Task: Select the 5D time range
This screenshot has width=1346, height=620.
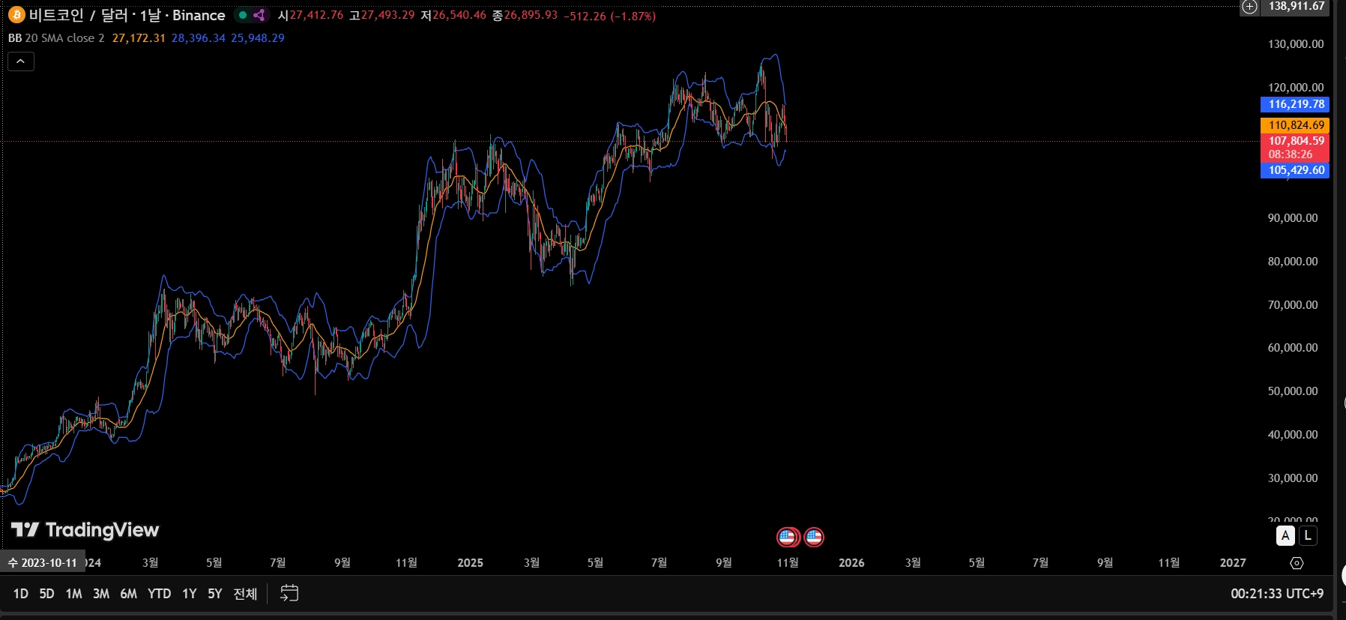Action: 46,594
